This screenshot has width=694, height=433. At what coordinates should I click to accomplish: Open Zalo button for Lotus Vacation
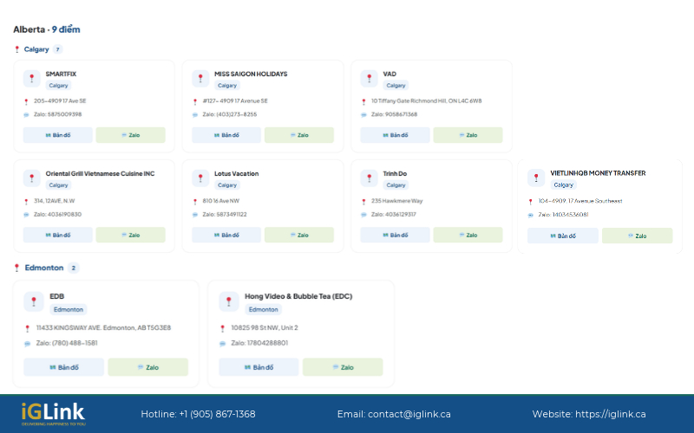click(x=299, y=235)
